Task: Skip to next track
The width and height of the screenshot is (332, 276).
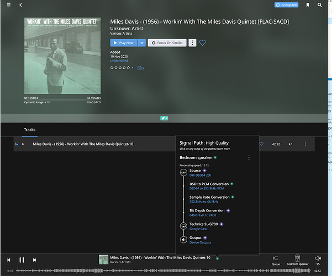Action: pos(34,260)
